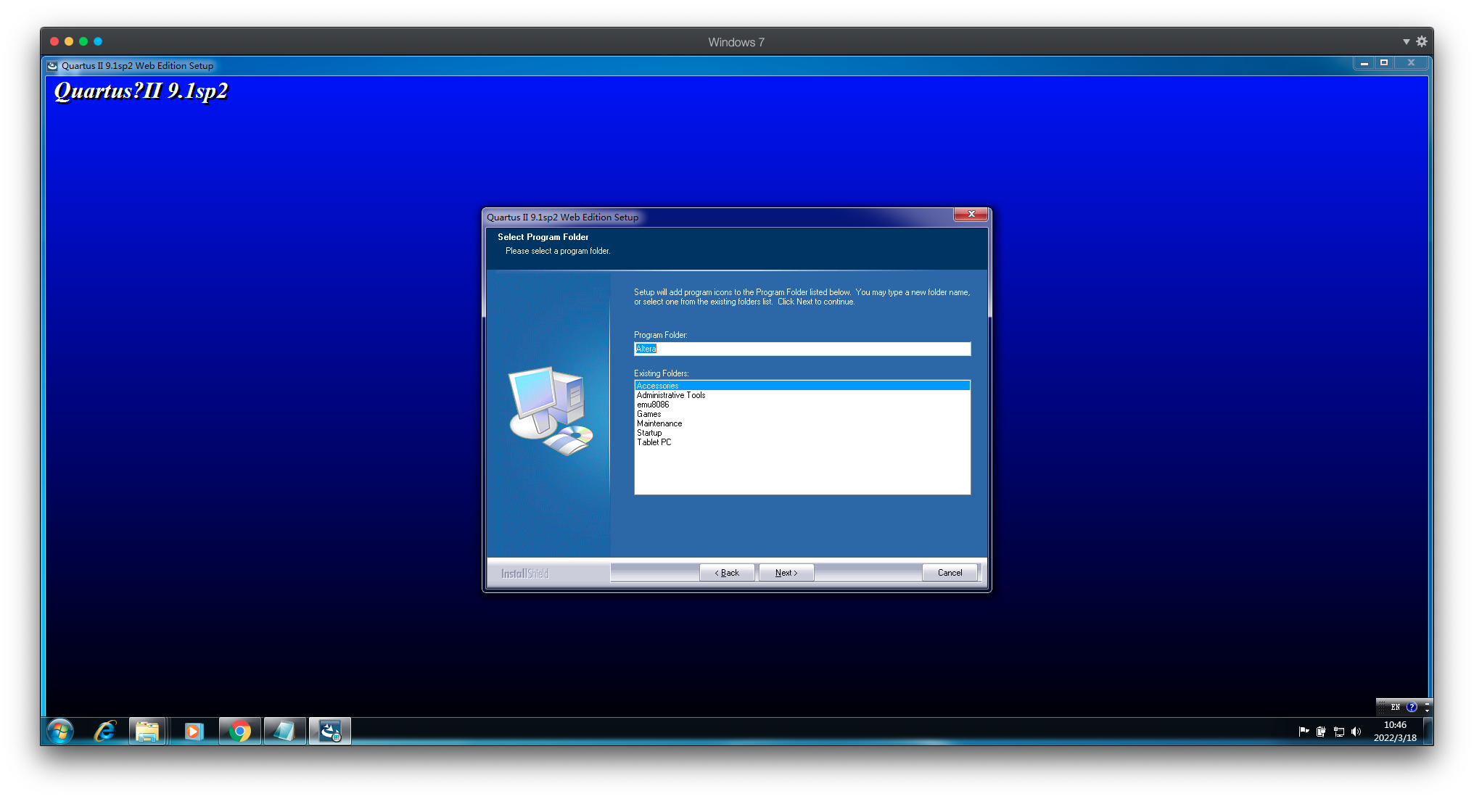Open the volume speaker tray icon
The image size is (1474, 799).
coord(1356,732)
